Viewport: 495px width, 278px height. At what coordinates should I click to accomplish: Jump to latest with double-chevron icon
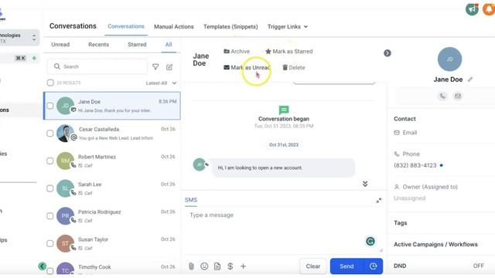365,184
